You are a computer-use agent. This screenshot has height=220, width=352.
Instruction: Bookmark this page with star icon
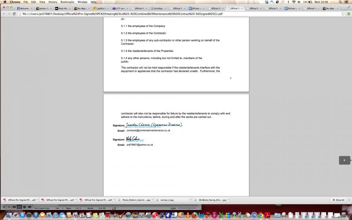342,14
